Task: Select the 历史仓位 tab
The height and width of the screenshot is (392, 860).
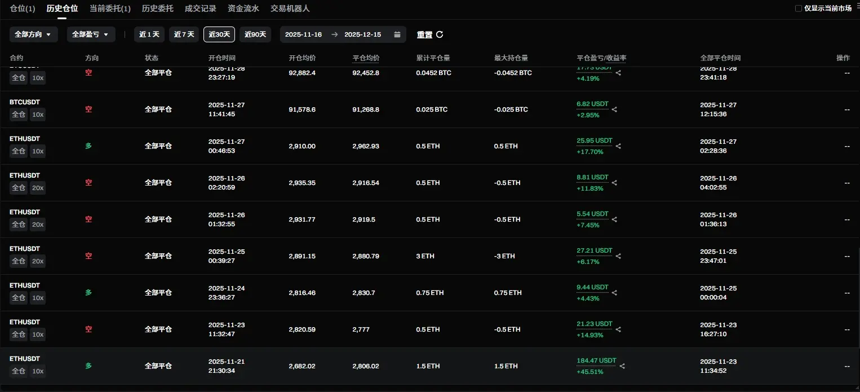Action: click(62, 8)
